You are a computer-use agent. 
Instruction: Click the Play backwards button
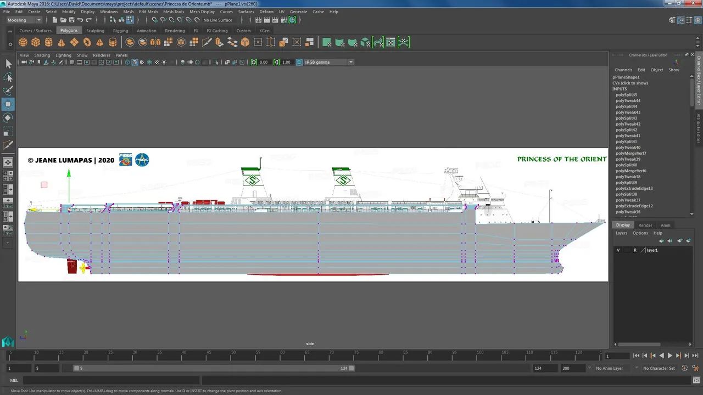pos(661,356)
